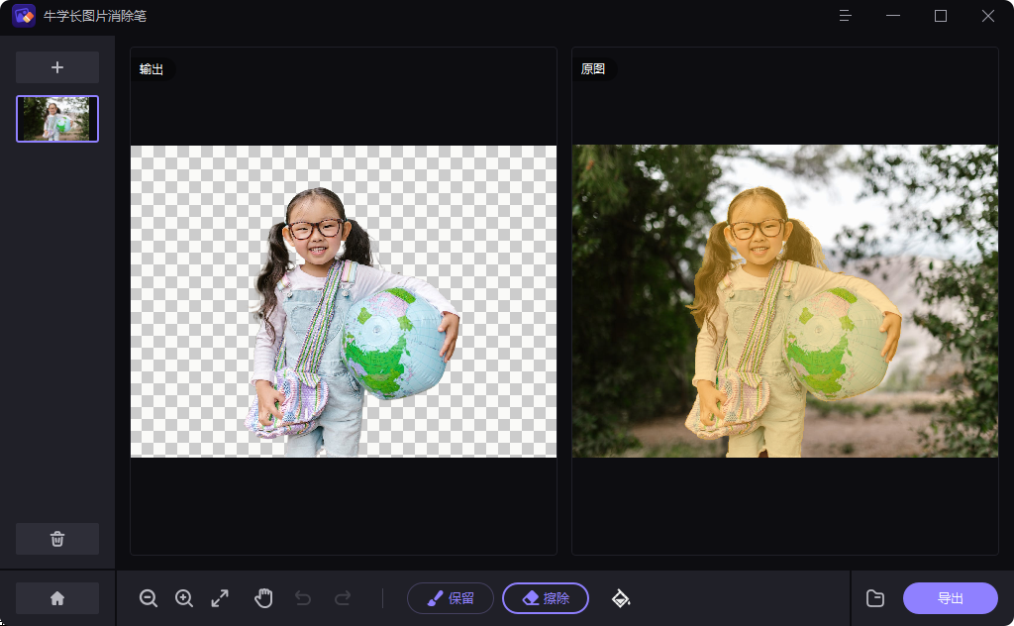1014x626 pixels.
Task: Click the 导出 export button
Action: [x=950, y=598]
